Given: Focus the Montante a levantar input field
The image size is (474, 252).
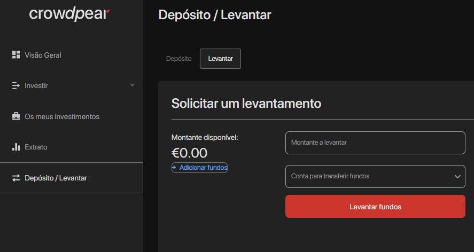Looking at the screenshot, I should coord(375,143).
